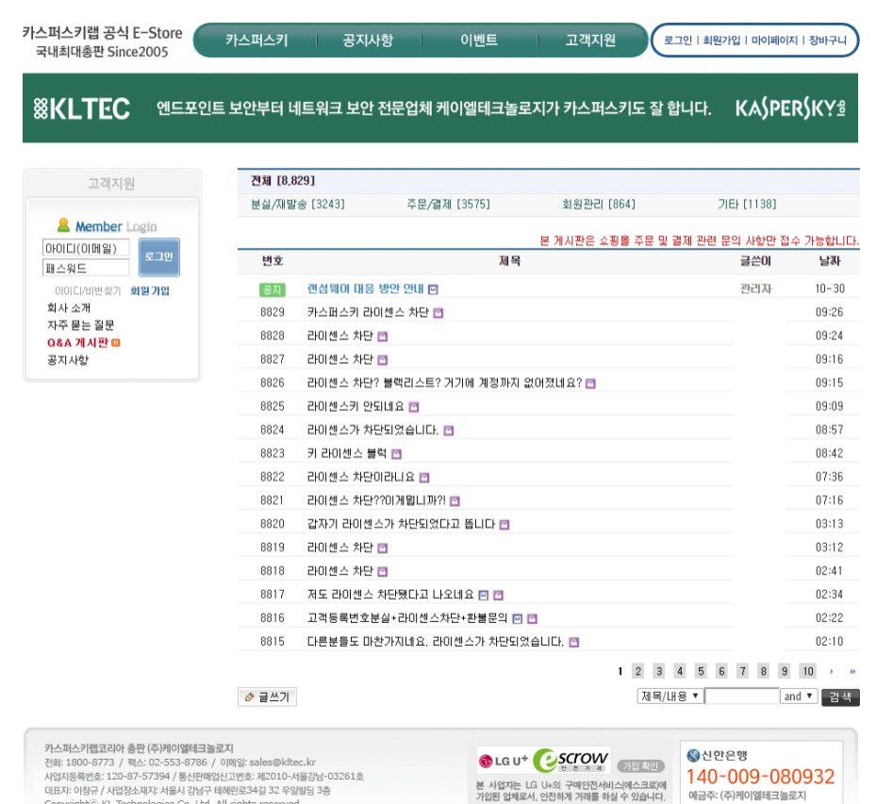Screen dimensions: 893x804
Task: Select the 기타 [1138] category
Action: coord(747,204)
